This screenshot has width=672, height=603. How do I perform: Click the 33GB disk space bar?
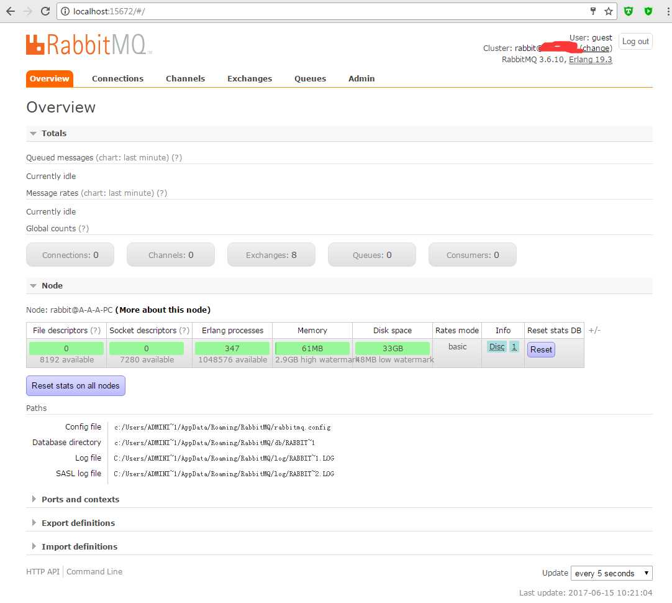point(393,348)
